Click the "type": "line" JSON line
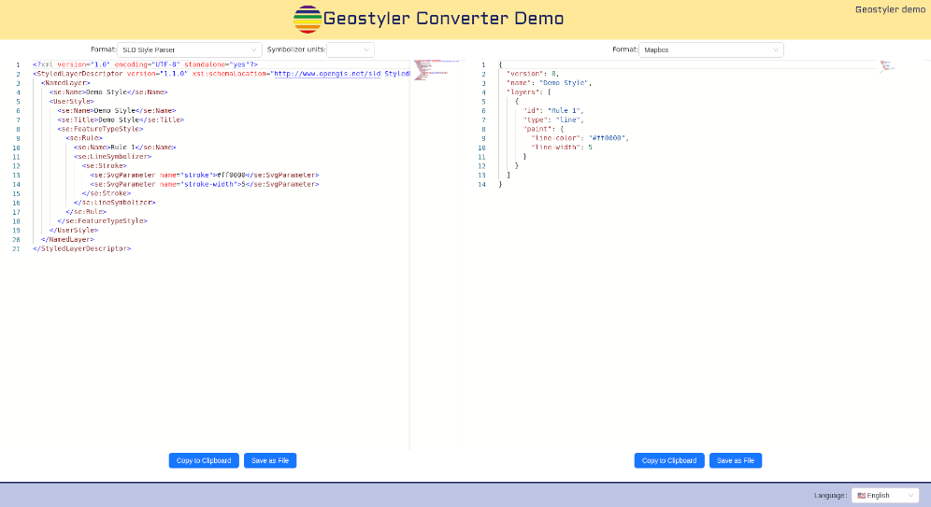931x507 pixels. pos(553,120)
